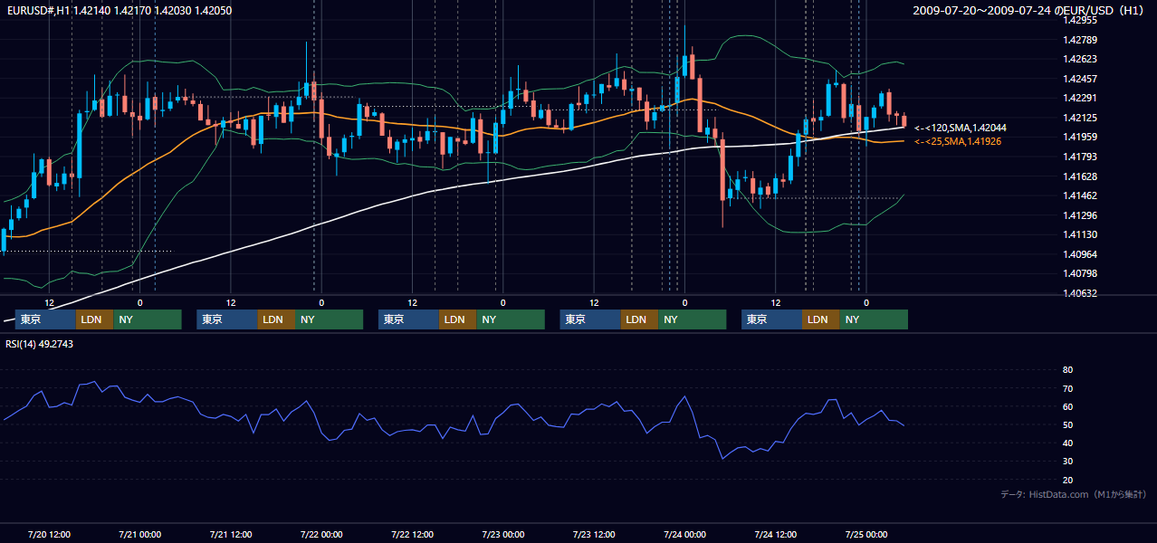Select RSI scale value 70
Image resolution: width=1157 pixels, height=543 pixels.
tap(1067, 388)
